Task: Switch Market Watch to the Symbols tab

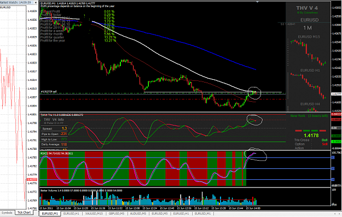Action: click(x=7, y=213)
